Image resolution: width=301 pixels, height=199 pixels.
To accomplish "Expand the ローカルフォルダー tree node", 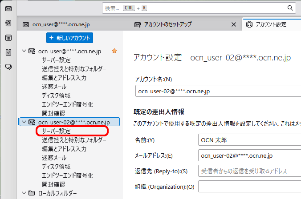I will [24, 193].
